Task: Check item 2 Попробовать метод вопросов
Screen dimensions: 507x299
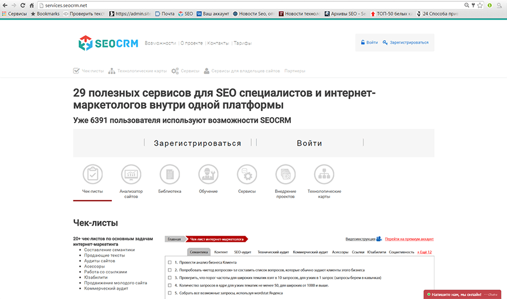Action: point(170,270)
